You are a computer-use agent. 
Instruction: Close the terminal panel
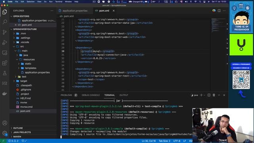(x=224, y=95)
